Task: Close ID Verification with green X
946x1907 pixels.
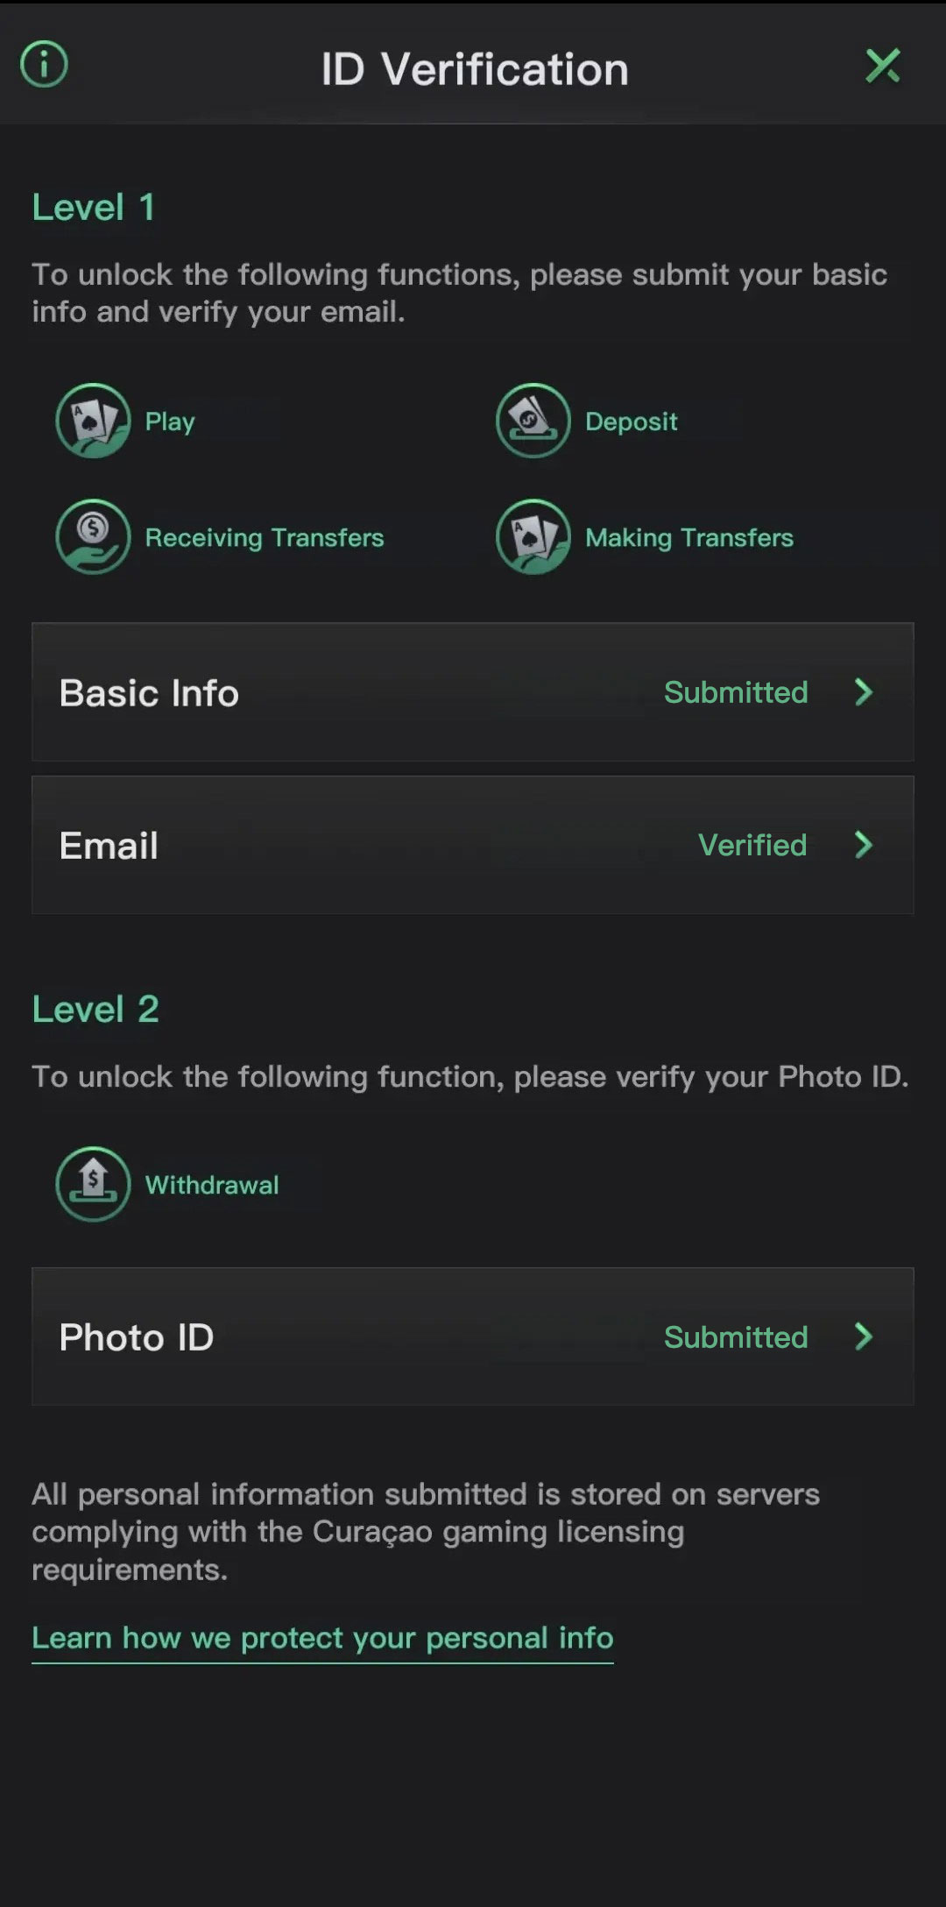Action: pos(882,66)
